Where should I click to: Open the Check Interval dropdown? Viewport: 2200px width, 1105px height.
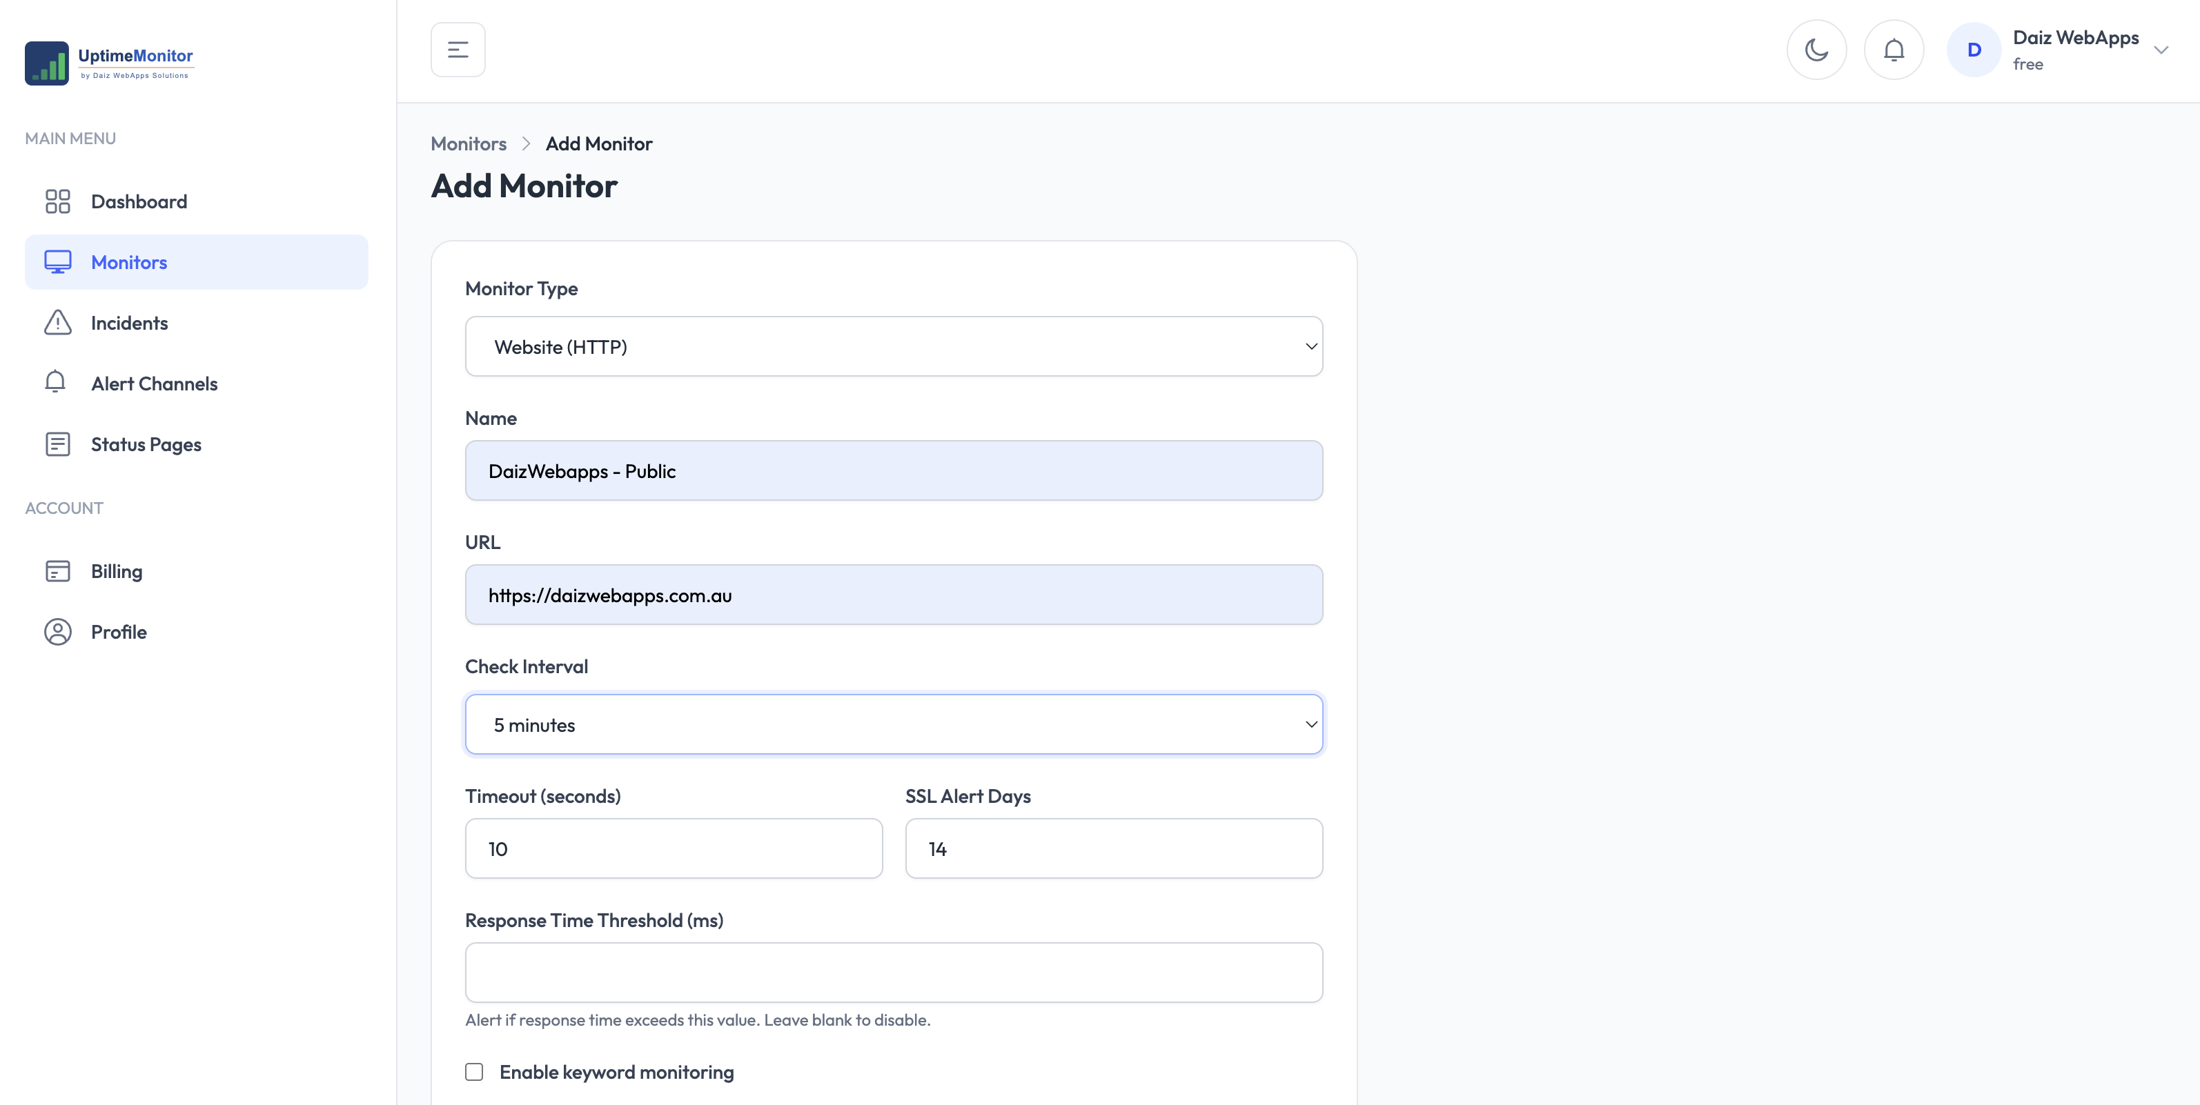coord(894,724)
